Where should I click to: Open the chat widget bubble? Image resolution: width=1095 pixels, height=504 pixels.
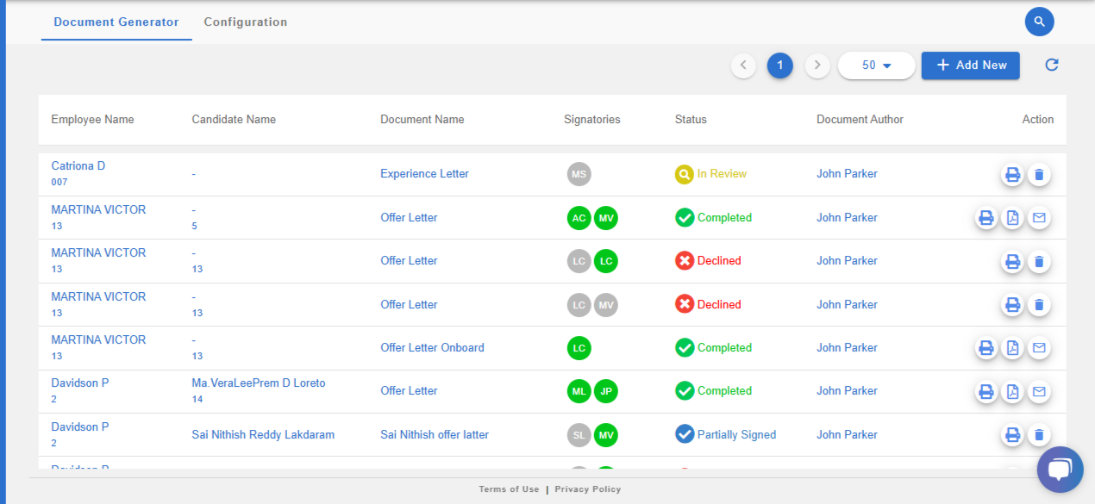[x=1059, y=470]
